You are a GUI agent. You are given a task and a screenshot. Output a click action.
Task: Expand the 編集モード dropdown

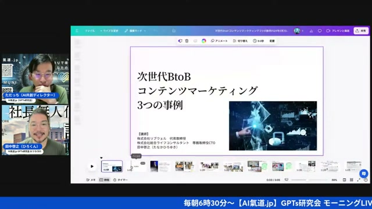tap(135, 31)
